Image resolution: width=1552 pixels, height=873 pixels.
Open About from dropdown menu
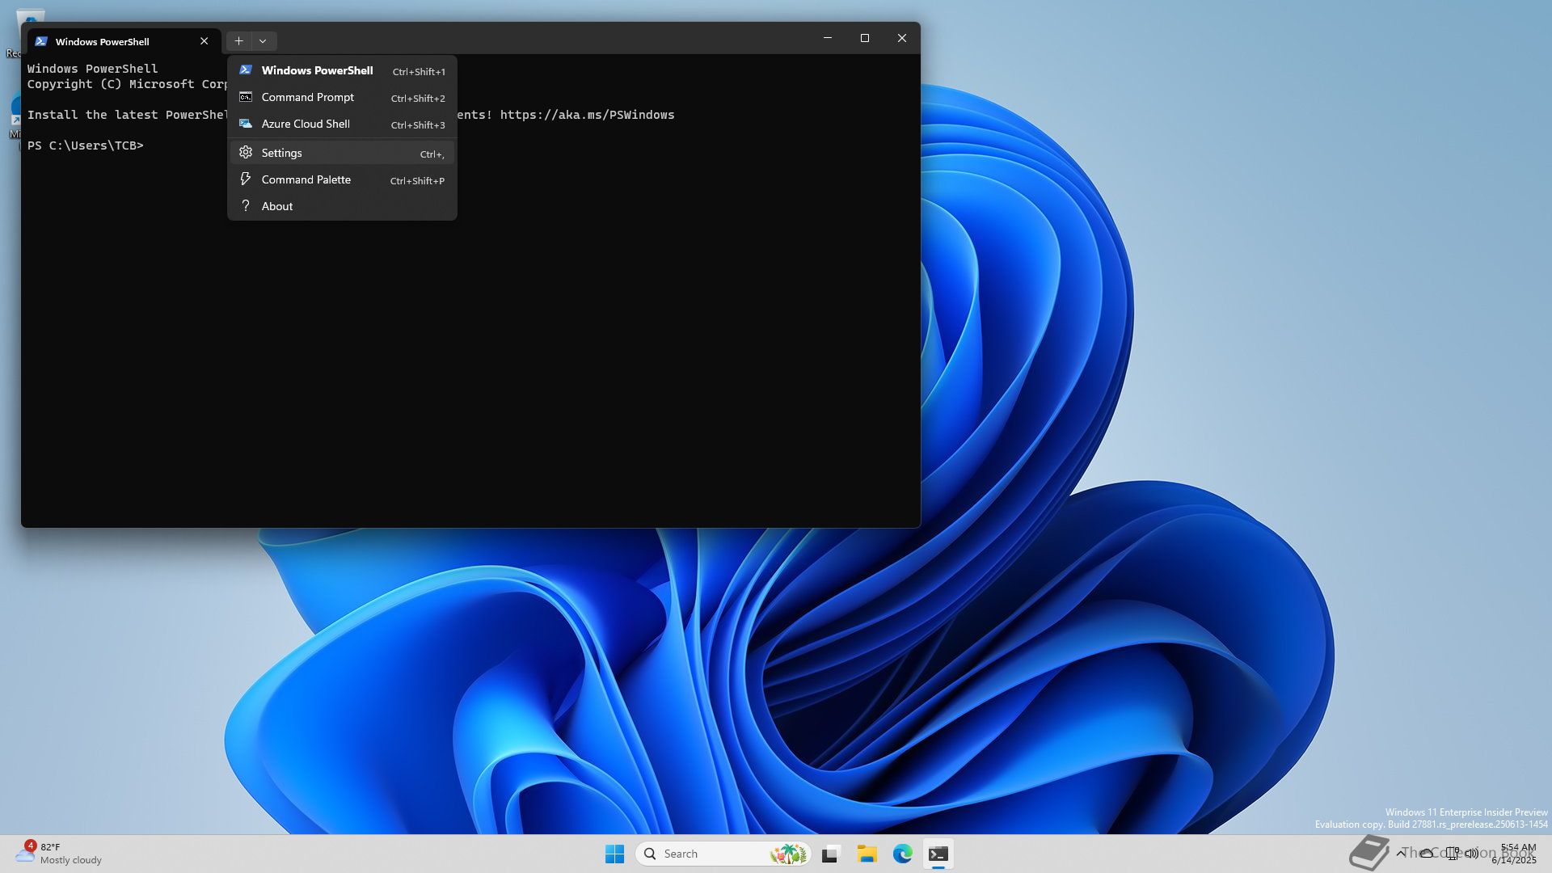(x=277, y=206)
